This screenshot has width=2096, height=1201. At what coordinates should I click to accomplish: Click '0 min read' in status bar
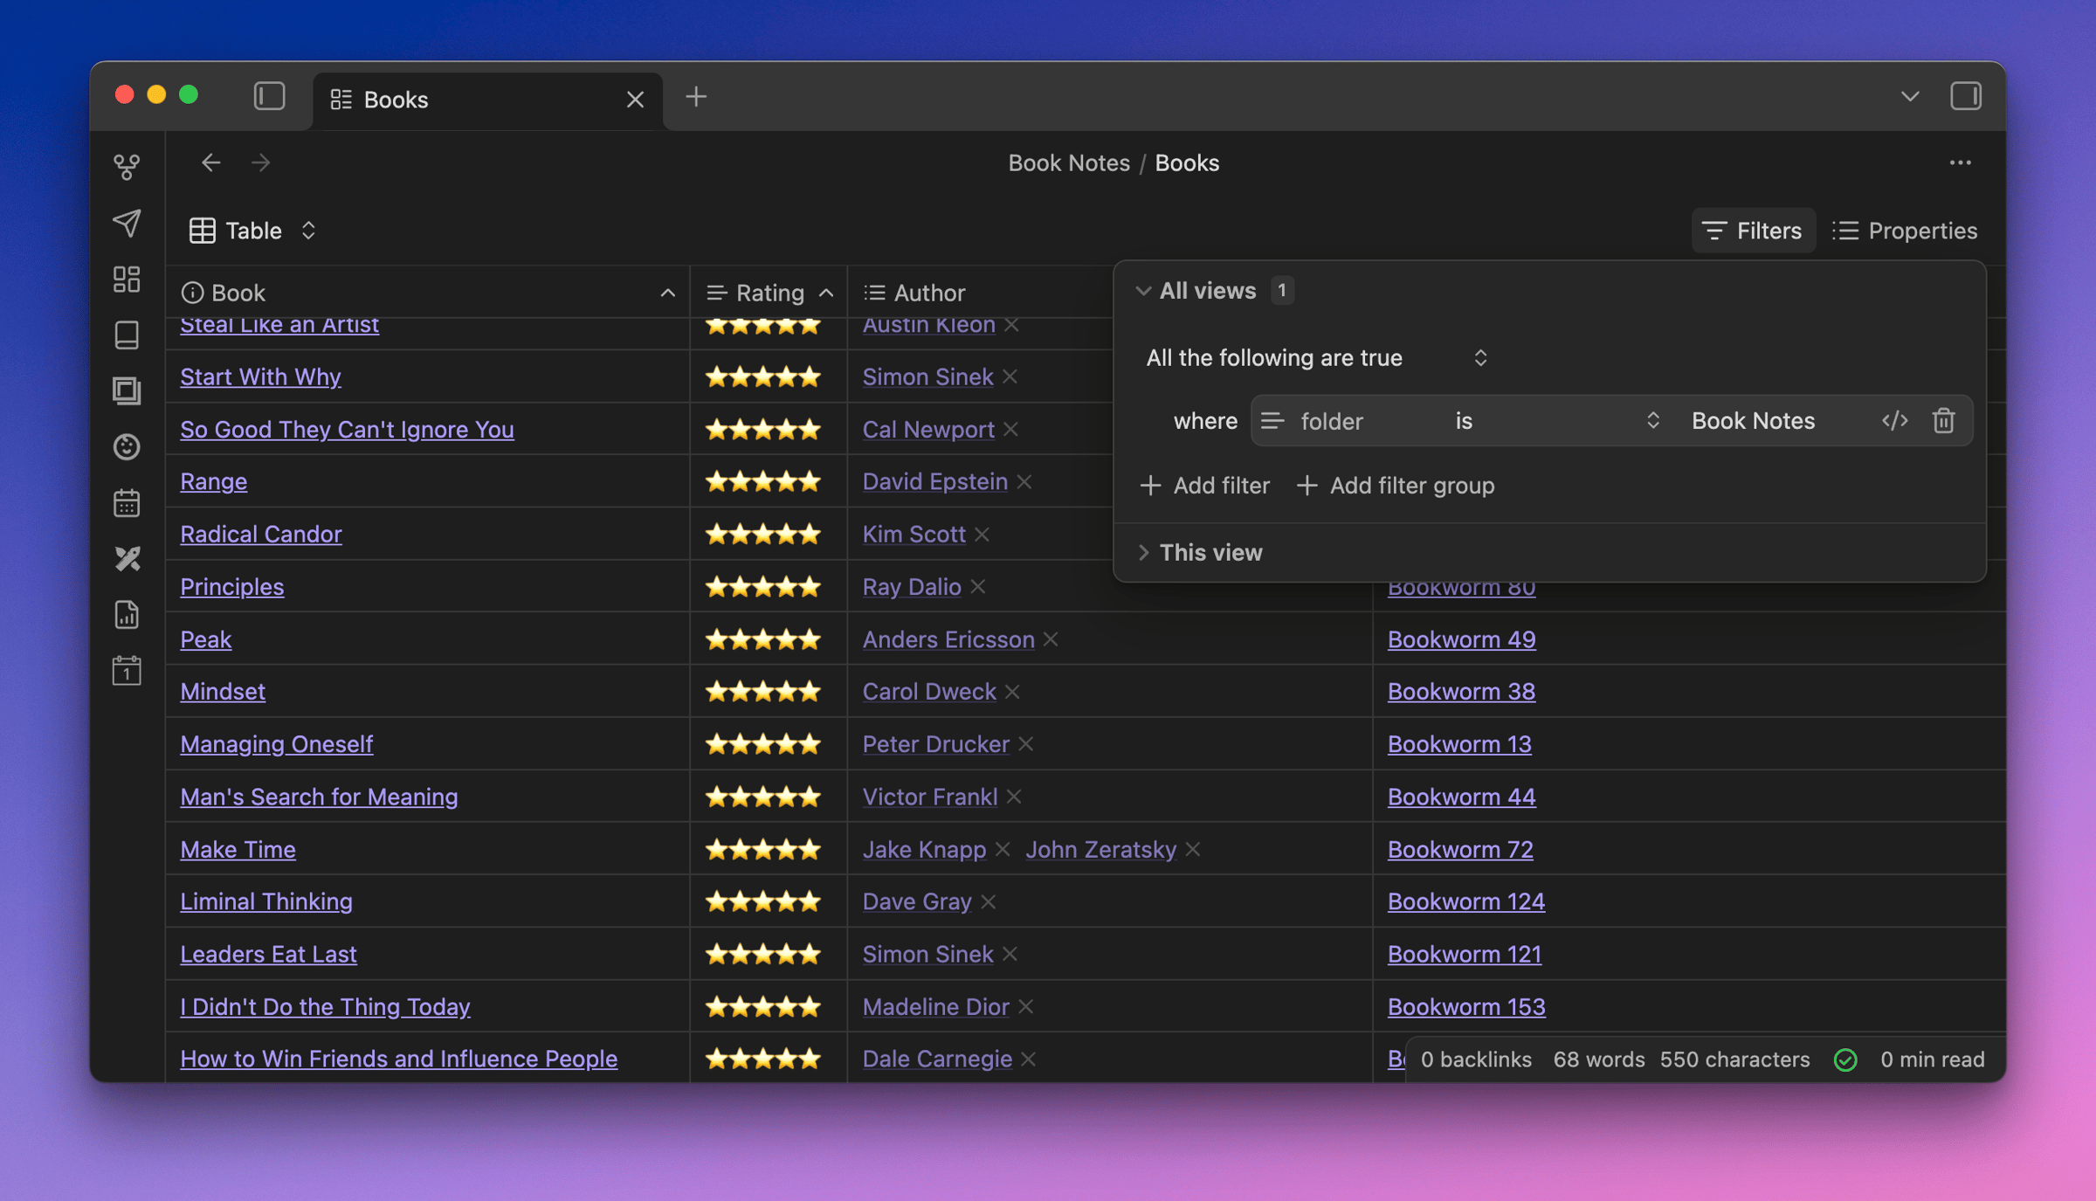[1932, 1060]
